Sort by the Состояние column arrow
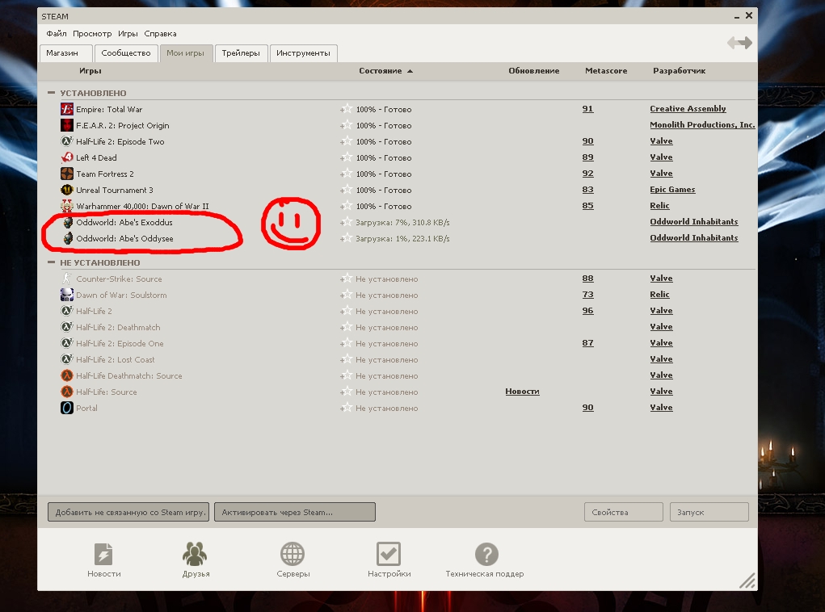The width and height of the screenshot is (825, 612). (x=410, y=71)
